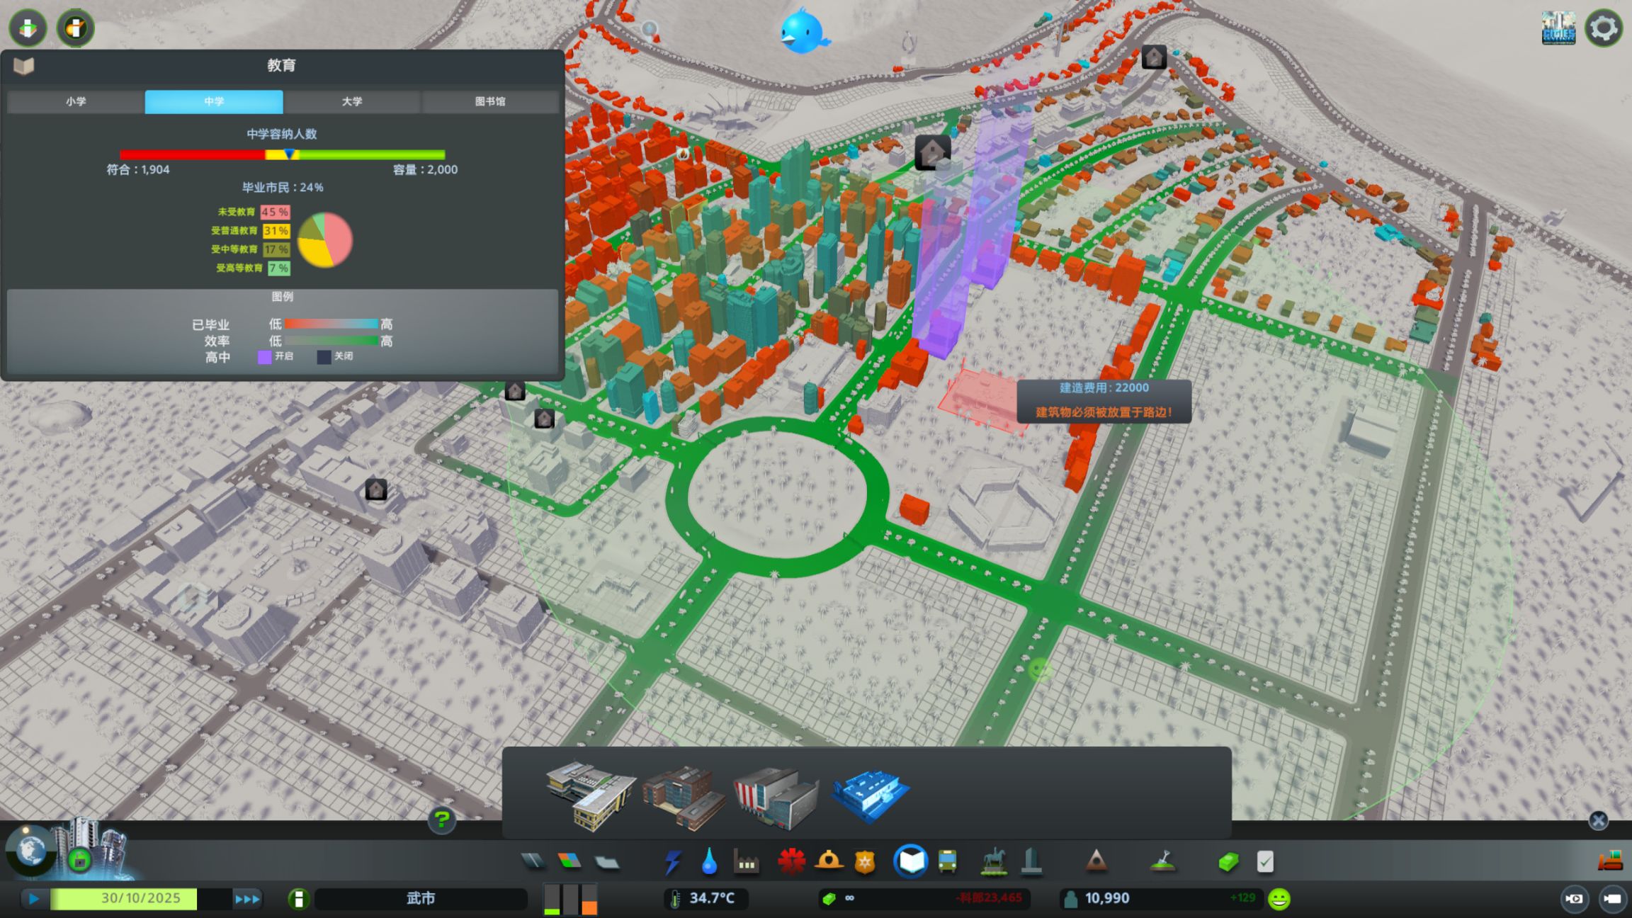
Task: Click the 受高等教育 7% label
Action: tap(253, 268)
